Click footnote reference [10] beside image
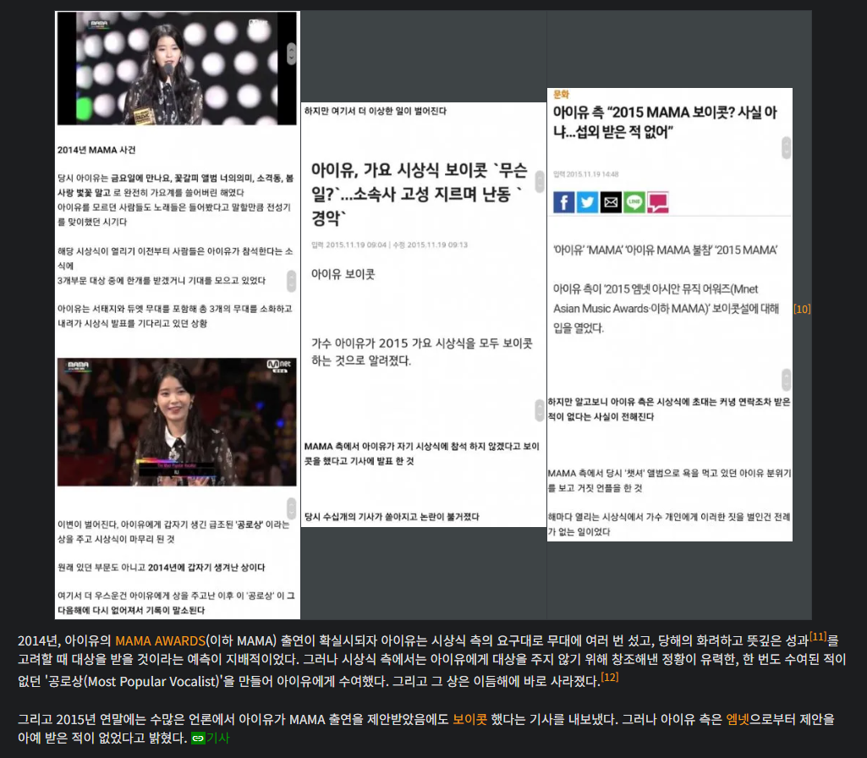The image size is (867, 758). [802, 309]
